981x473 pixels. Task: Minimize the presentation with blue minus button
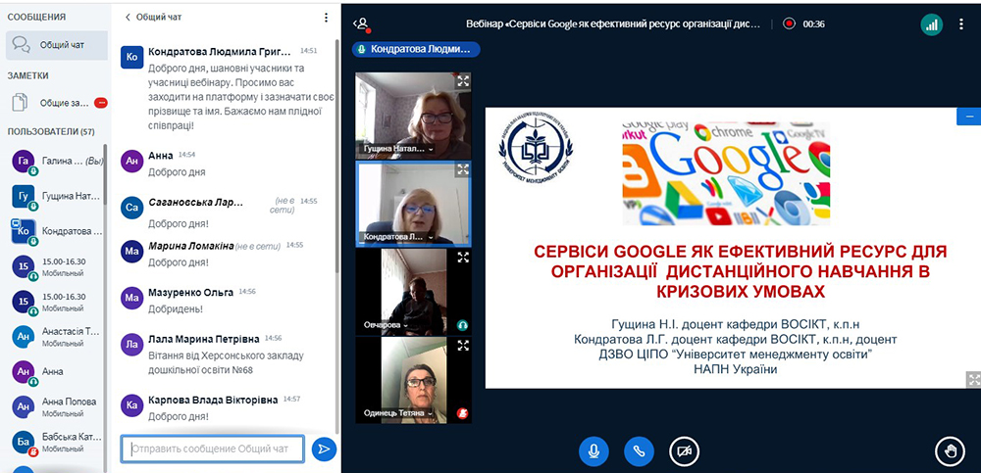pos(969,117)
